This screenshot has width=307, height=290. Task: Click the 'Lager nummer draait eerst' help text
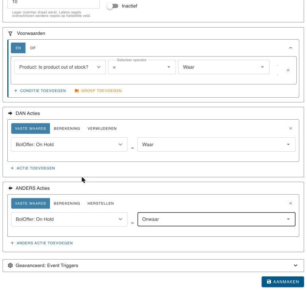(51, 14)
